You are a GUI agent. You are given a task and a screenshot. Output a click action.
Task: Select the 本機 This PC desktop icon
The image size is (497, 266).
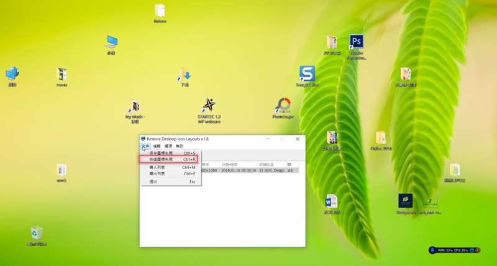click(x=111, y=45)
